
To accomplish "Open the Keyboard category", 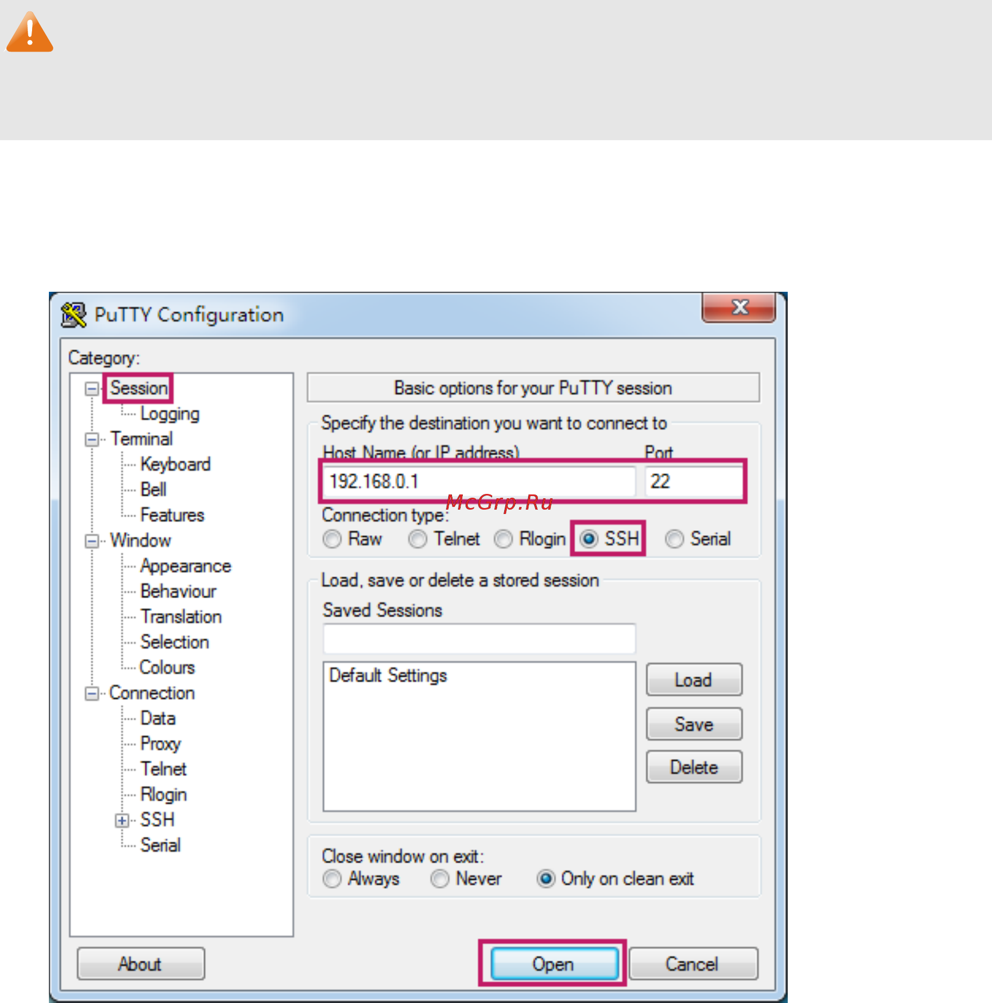I will pyautogui.click(x=175, y=465).
